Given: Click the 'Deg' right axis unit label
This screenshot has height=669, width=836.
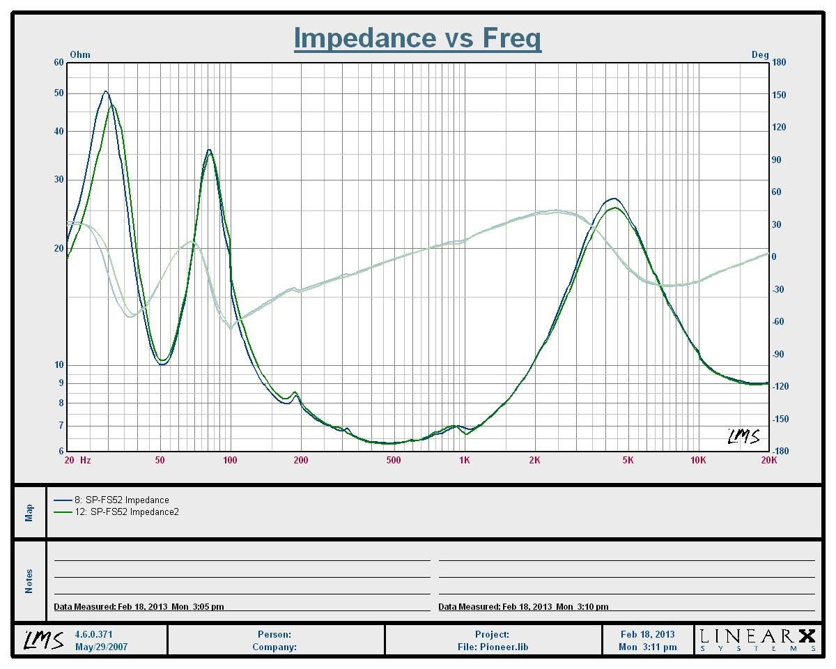Looking at the screenshot, I should click(760, 55).
